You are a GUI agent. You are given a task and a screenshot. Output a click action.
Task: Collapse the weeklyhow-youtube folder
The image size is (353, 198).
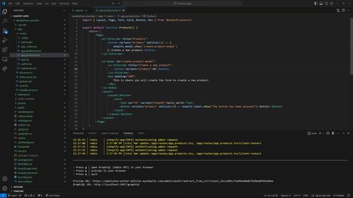pos(28,20)
